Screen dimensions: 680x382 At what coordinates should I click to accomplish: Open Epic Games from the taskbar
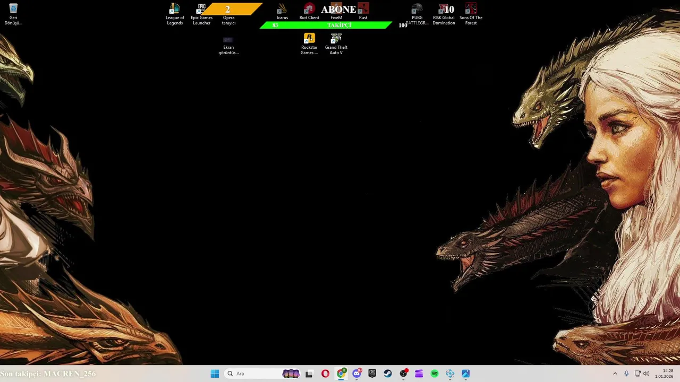[x=372, y=374]
